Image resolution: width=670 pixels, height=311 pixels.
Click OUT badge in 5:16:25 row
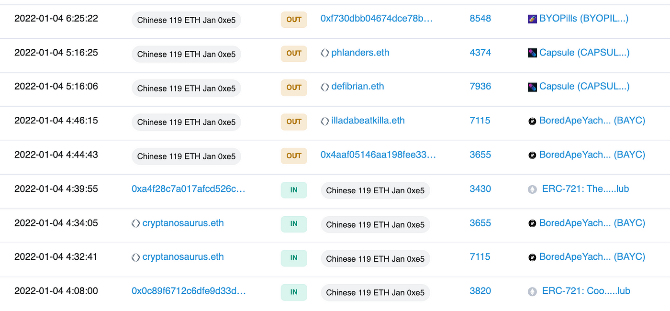(x=294, y=54)
